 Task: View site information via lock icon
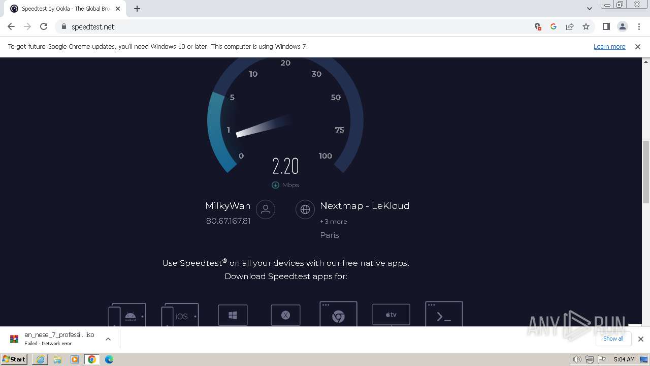tap(64, 26)
